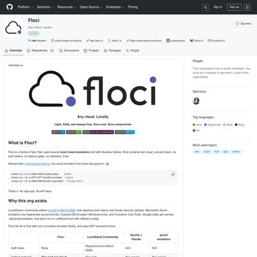Click the floci topic tag
257x257 pixels.
coord(217,152)
